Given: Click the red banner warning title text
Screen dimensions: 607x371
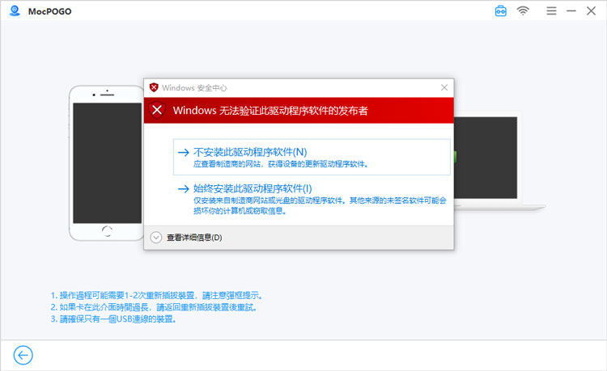Looking at the screenshot, I should coord(270,110).
